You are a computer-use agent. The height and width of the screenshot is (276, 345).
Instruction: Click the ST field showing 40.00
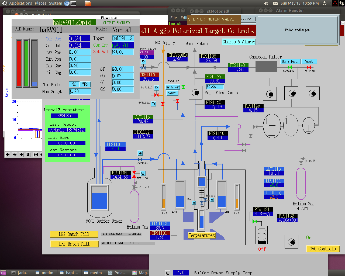click(x=123, y=69)
